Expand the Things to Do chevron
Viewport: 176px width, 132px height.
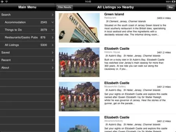click(x=52, y=30)
